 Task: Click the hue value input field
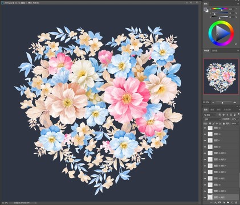[231, 9]
